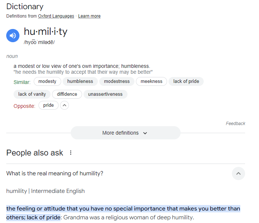Click the humility Intermediate English heading

click(45, 191)
